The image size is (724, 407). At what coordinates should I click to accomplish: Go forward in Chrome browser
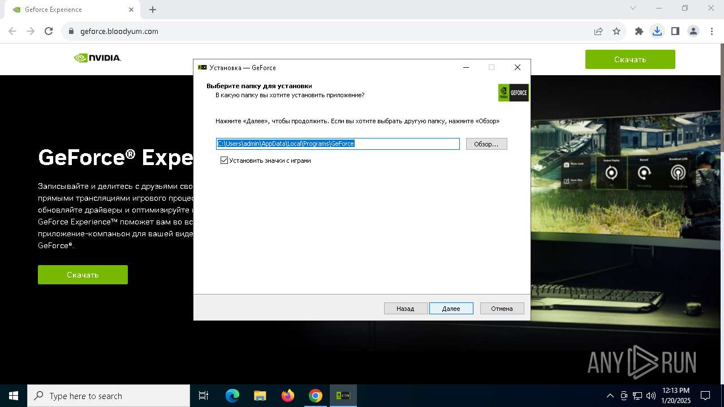pos(31,31)
